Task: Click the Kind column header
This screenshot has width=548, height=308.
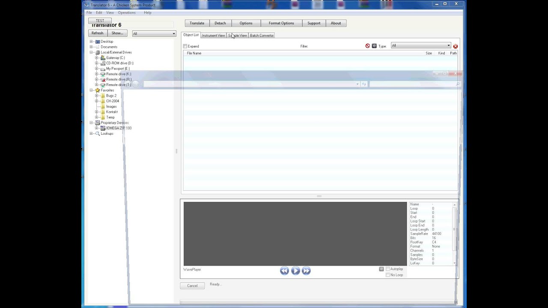Action: 441,53
